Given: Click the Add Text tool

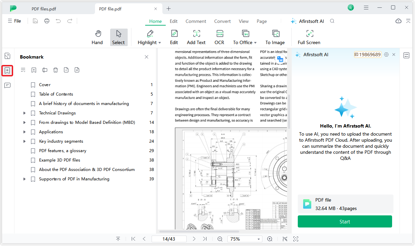Looking at the screenshot, I should [x=196, y=37].
